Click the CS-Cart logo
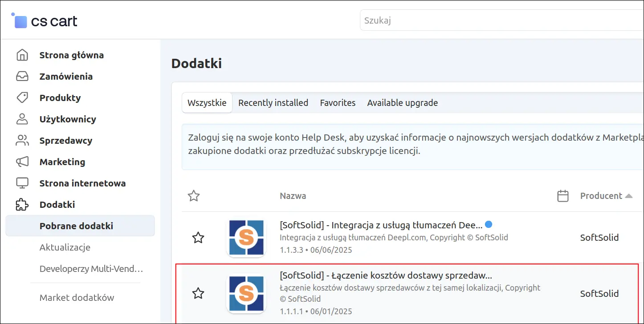The image size is (644, 324). (x=44, y=20)
